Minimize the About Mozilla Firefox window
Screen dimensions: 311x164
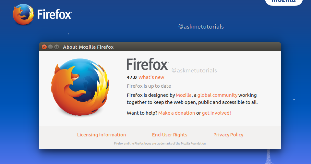[x=50, y=47]
